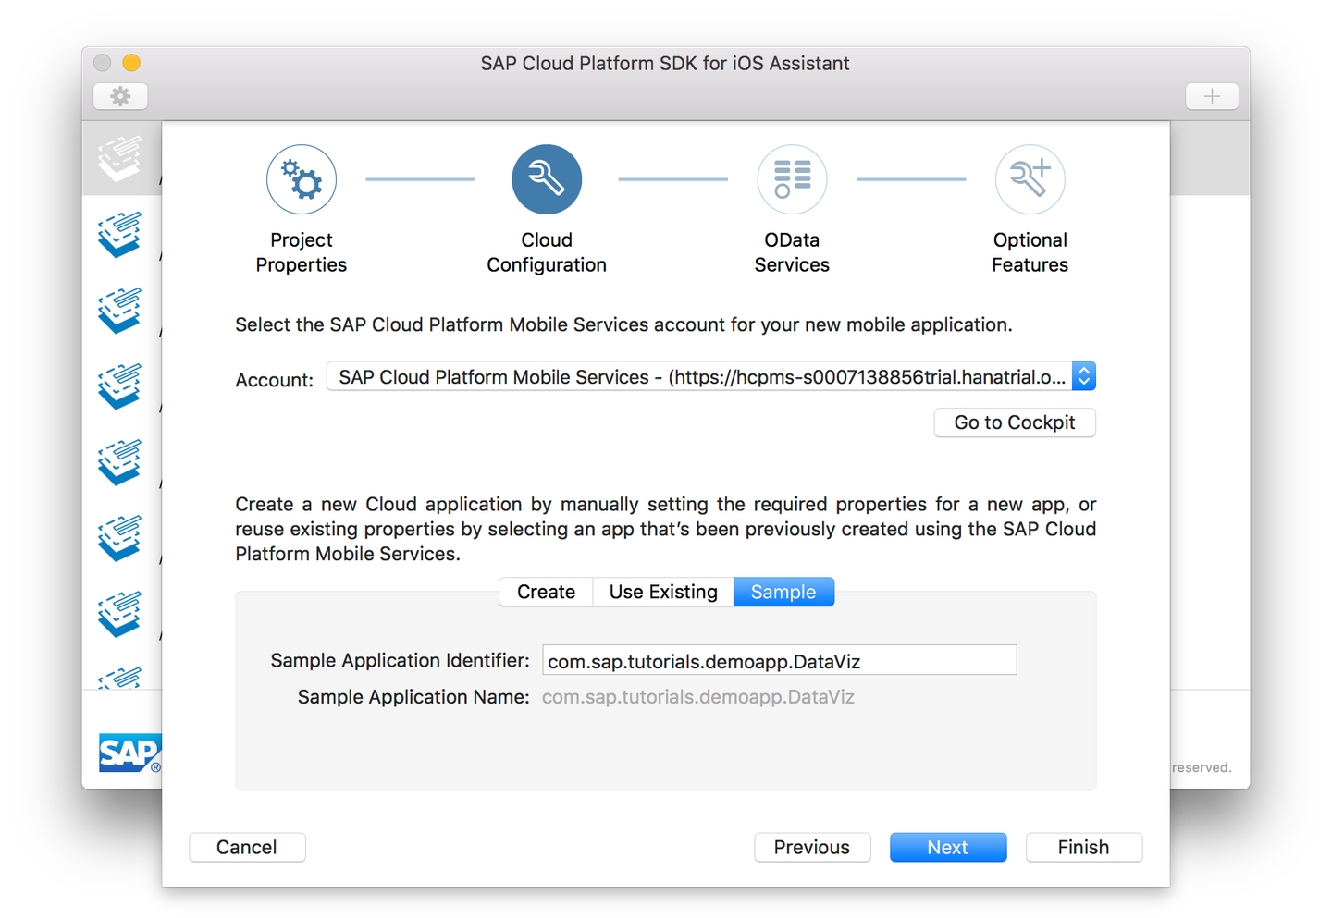
Task: Click the SAP logo in the sidebar
Action: 129,753
